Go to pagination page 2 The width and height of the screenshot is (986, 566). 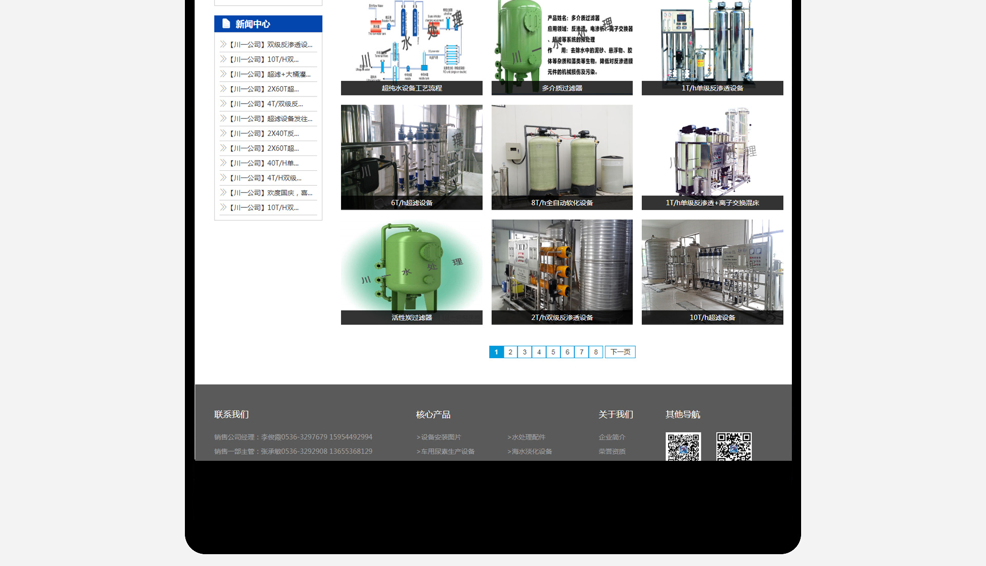click(x=510, y=352)
